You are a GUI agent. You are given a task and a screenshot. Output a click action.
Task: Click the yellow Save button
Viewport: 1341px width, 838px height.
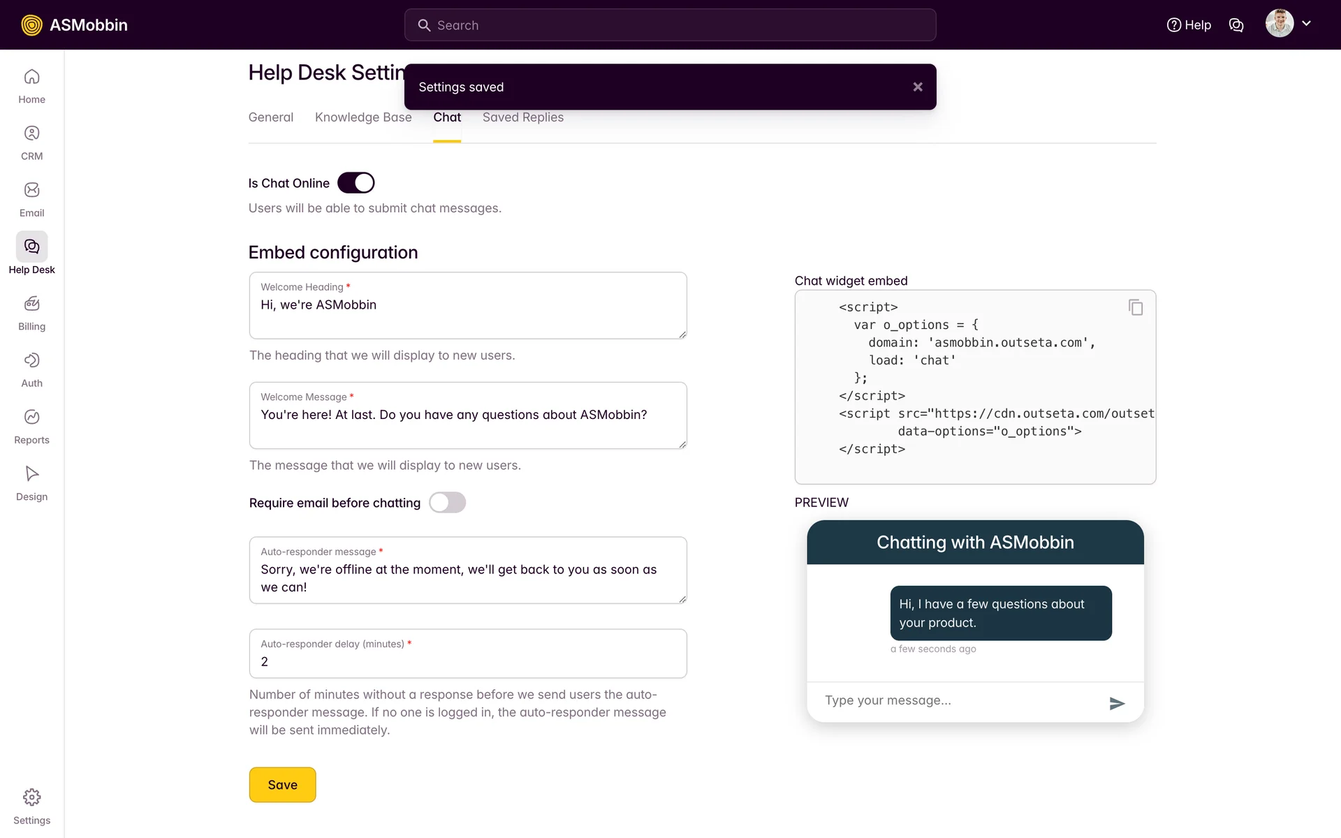[282, 785]
